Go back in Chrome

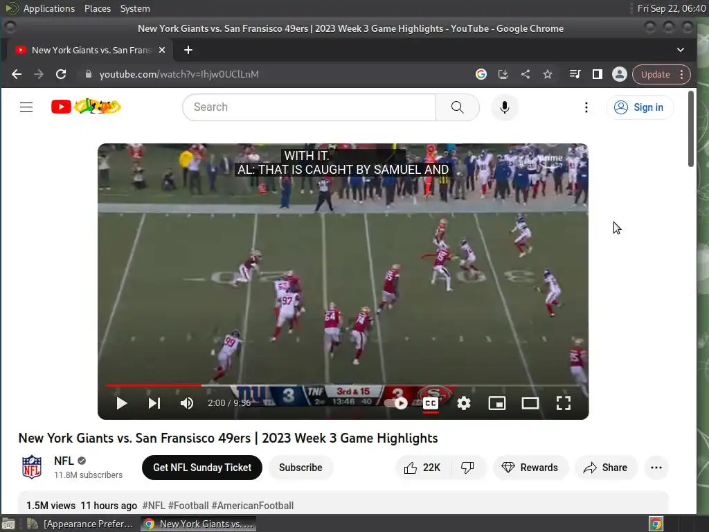[x=17, y=74]
